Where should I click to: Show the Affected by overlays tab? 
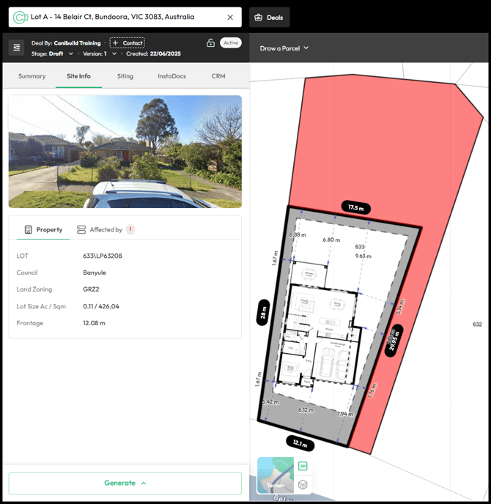click(106, 229)
